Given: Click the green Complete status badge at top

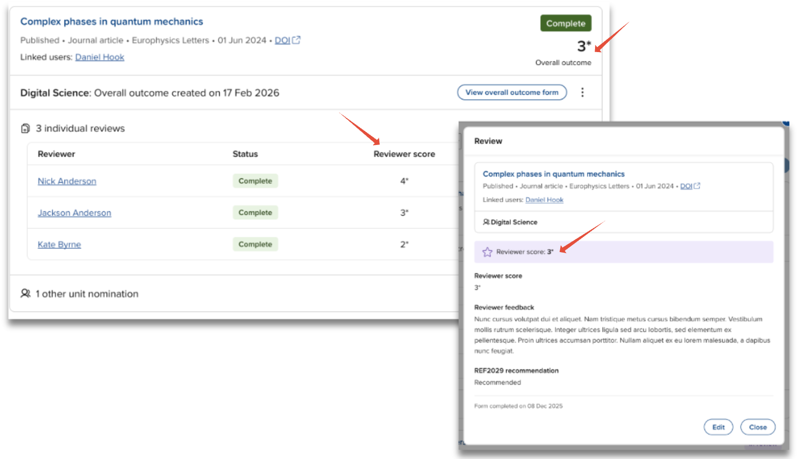Looking at the screenshot, I should pos(566,23).
